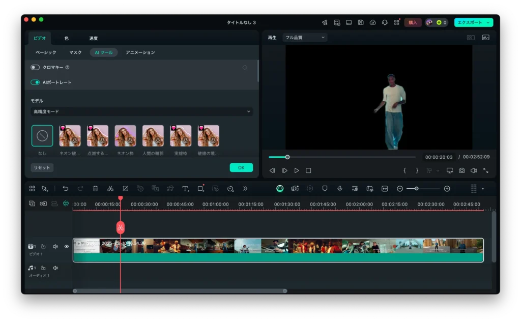Screen dimensions: 521x322
Task: Click the floppy disk save project icon
Action: (x=361, y=22)
